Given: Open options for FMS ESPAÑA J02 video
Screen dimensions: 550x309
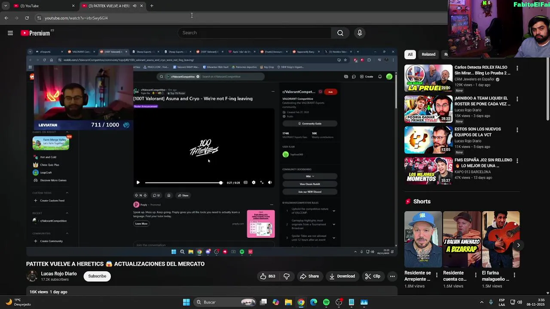Looking at the screenshot, I should 517,161.
